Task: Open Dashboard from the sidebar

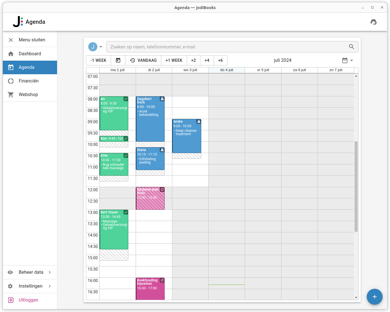Action: point(30,54)
